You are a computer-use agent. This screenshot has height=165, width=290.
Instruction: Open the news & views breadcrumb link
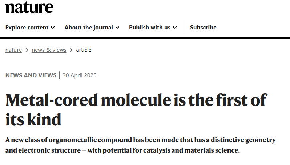pyautogui.click(x=49, y=50)
